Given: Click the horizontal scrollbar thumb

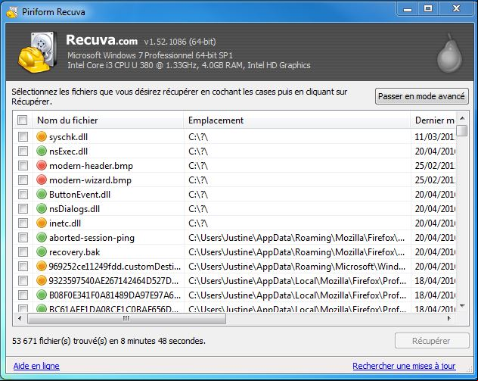Looking at the screenshot, I should pyautogui.click(x=126, y=318).
